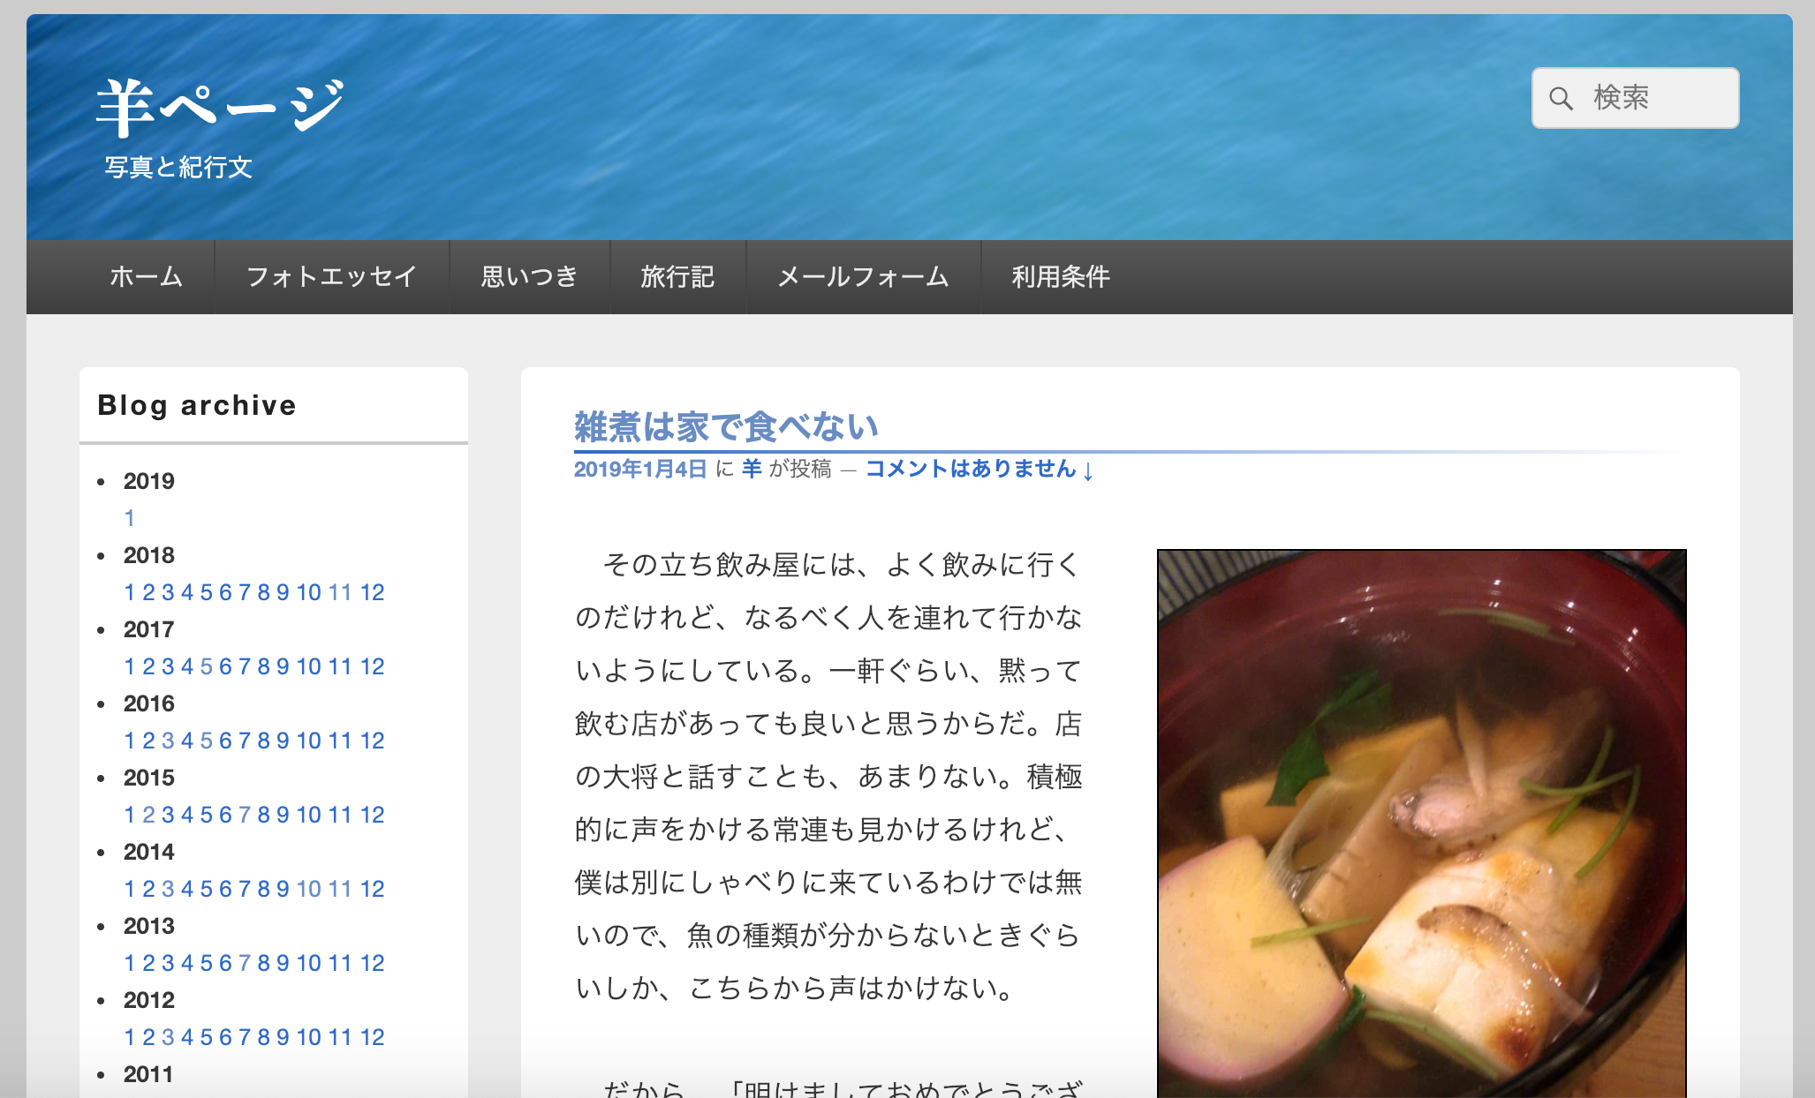Open 2015 month 12 archive
Image resolution: width=1815 pixels, height=1098 pixels.
372,815
